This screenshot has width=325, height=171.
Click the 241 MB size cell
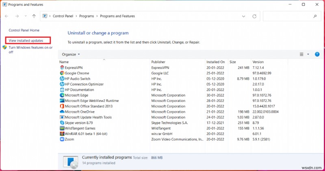(x=243, y=67)
